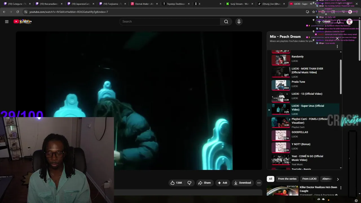The height and width of the screenshot is (203, 361).
Task: Go back in browser history
Action: (x=4, y=12)
